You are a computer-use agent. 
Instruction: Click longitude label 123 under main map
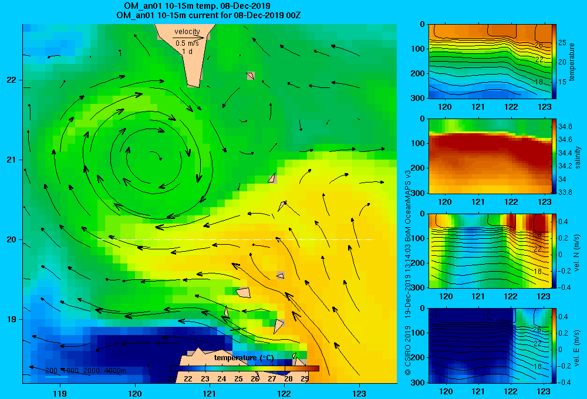359,393
